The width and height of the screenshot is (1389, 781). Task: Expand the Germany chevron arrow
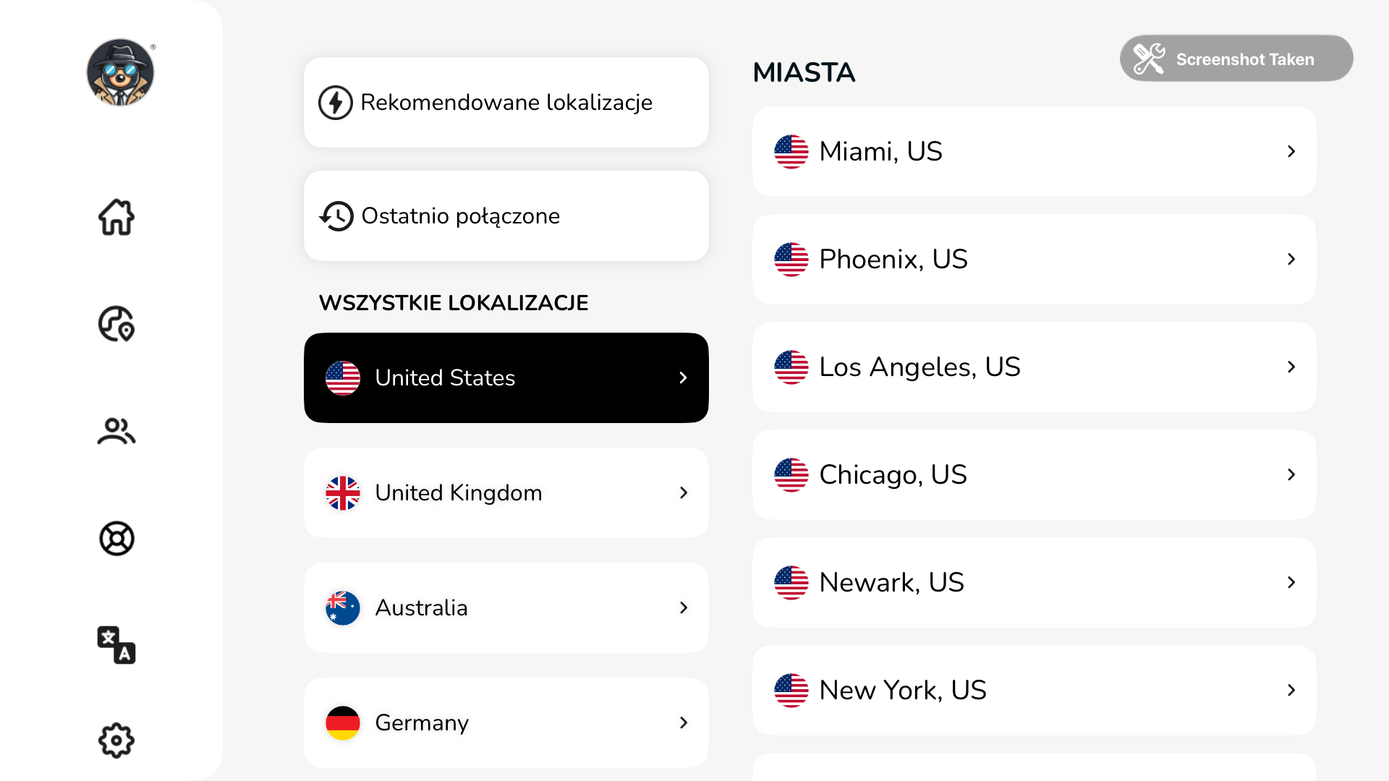(x=684, y=722)
